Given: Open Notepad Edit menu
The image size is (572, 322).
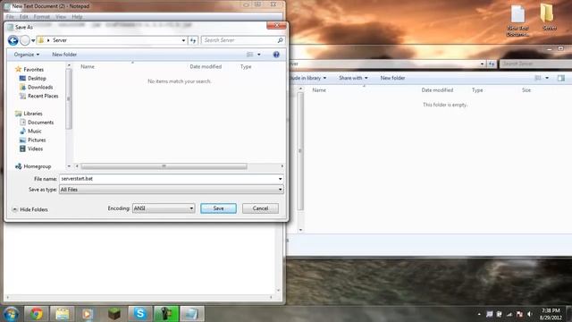Looking at the screenshot, I should [x=24, y=17].
